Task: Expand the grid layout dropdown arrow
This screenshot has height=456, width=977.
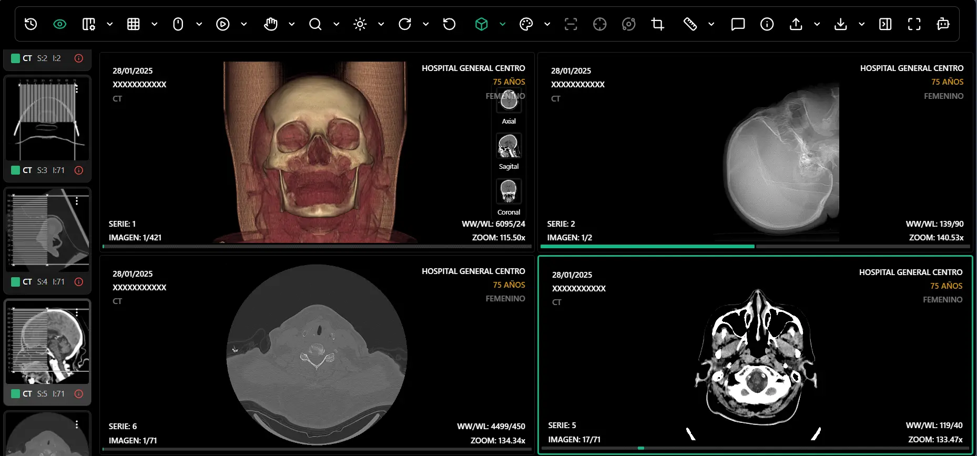Action: click(155, 24)
